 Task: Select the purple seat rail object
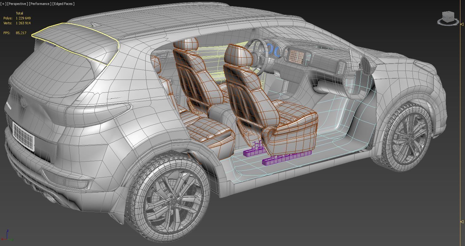(x=286, y=158)
